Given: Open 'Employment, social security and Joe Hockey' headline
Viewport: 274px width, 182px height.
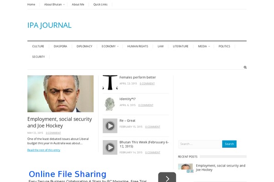Looking at the screenshot, I should click(x=59, y=122).
